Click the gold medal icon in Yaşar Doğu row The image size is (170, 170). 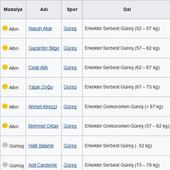tap(5, 87)
